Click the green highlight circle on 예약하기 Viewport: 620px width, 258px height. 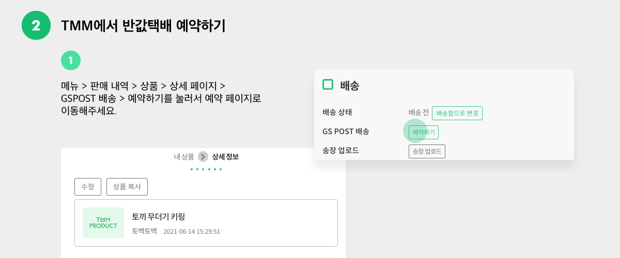pyautogui.click(x=415, y=131)
